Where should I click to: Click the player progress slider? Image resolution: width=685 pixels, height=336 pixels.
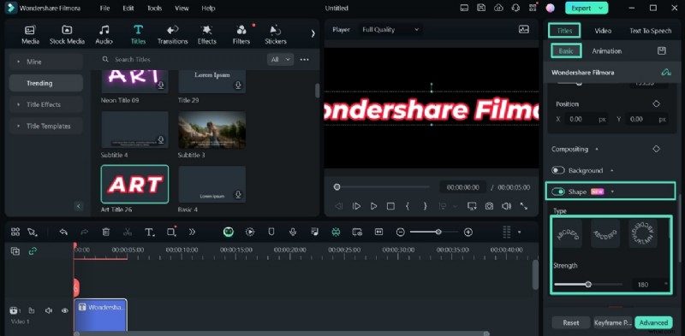pyautogui.click(x=383, y=186)
